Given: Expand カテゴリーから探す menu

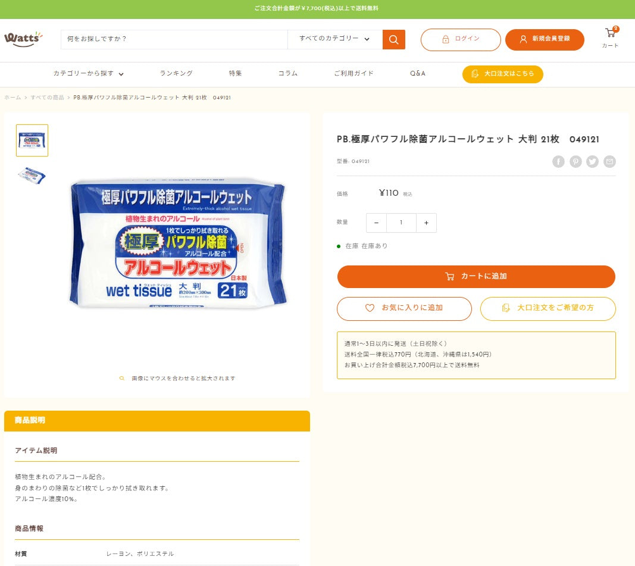Looking at the screenshot, I should coord(88,74).
